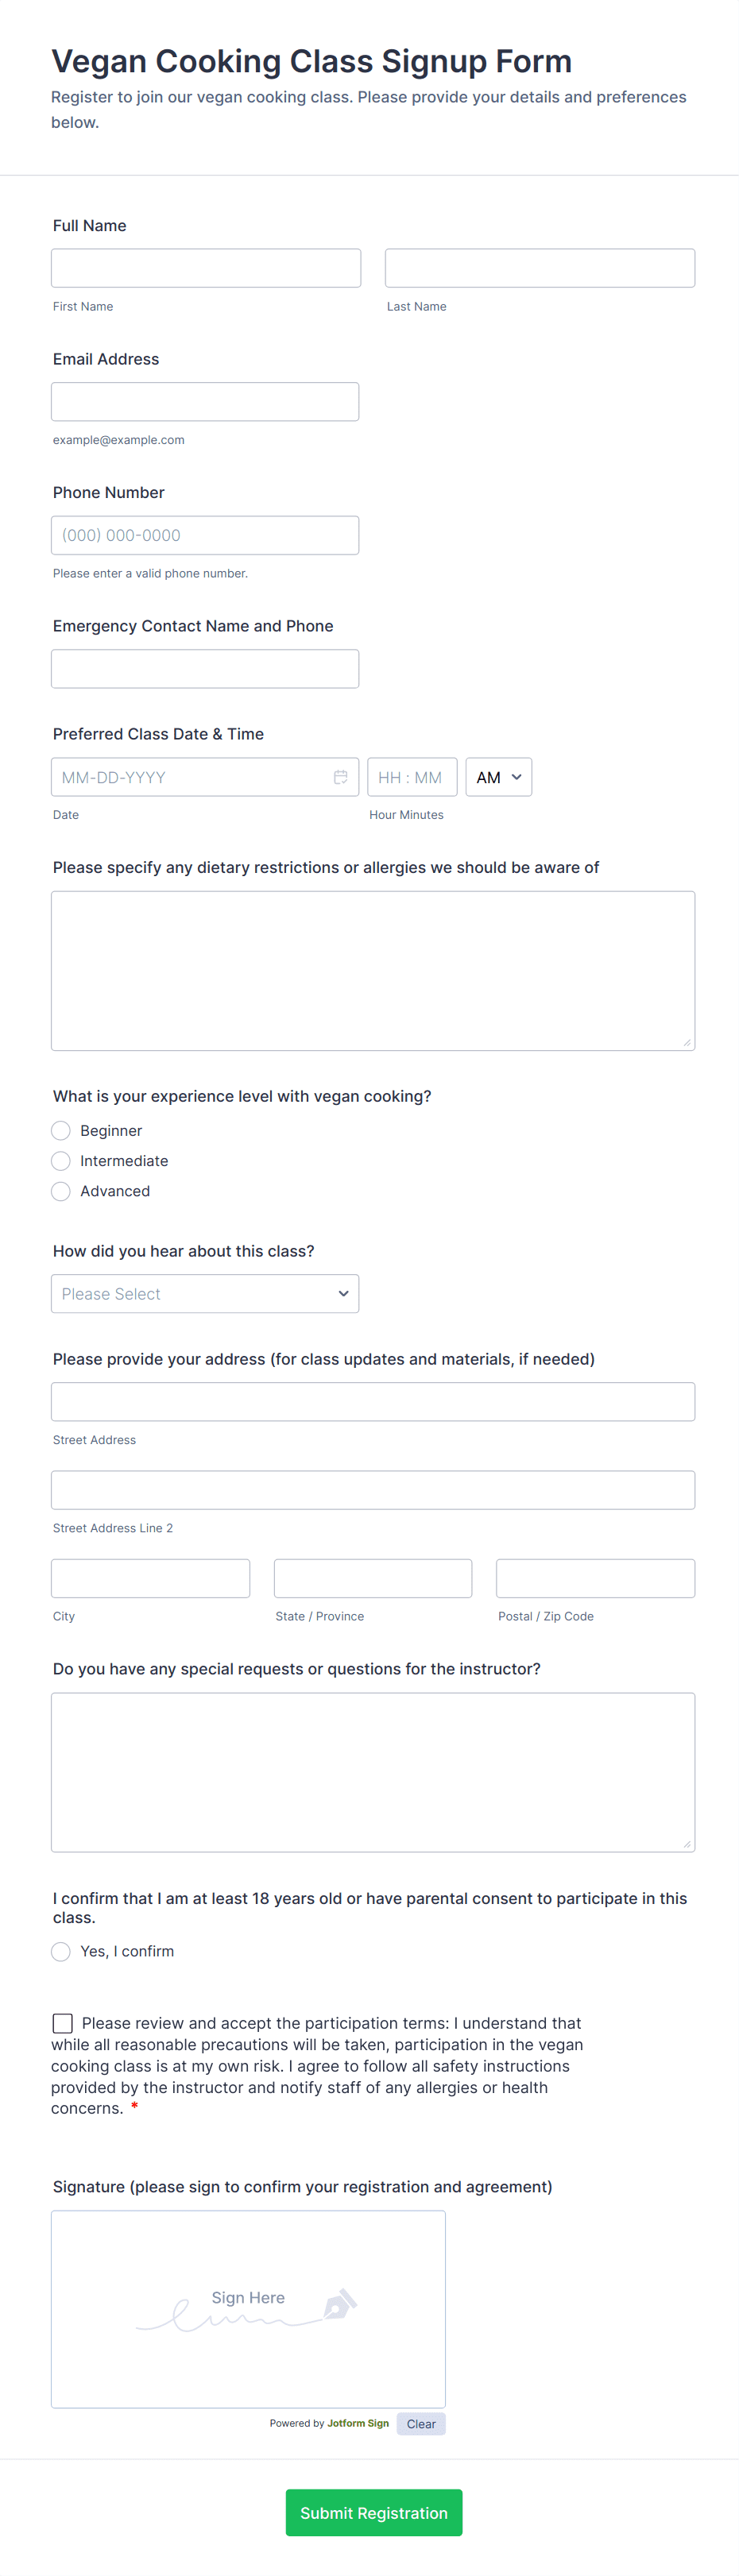This screenshot has height=2576, width=739.
Task: Open the date picker calendar icon
Action: [340, 777]
